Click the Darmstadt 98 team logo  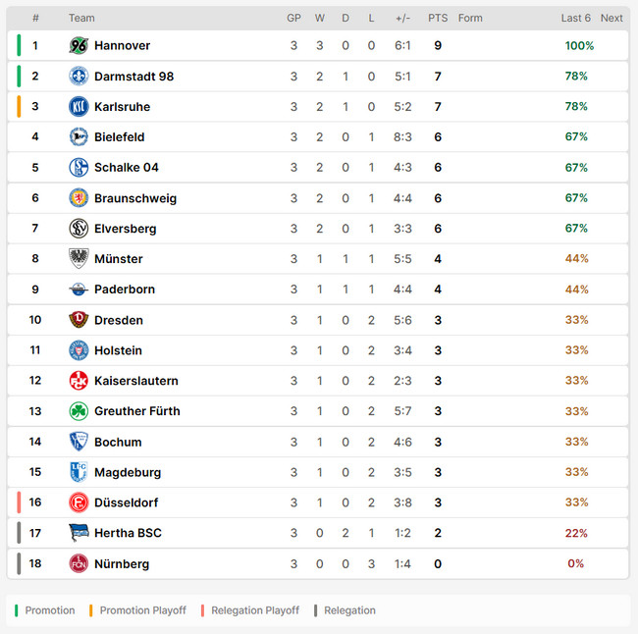(79, 76)
